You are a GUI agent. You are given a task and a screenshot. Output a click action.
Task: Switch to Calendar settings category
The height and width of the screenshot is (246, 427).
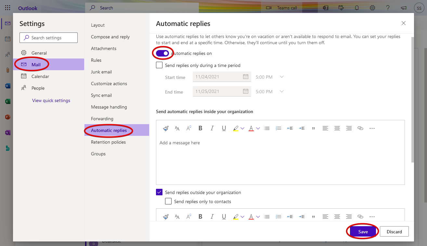[40, 76]
